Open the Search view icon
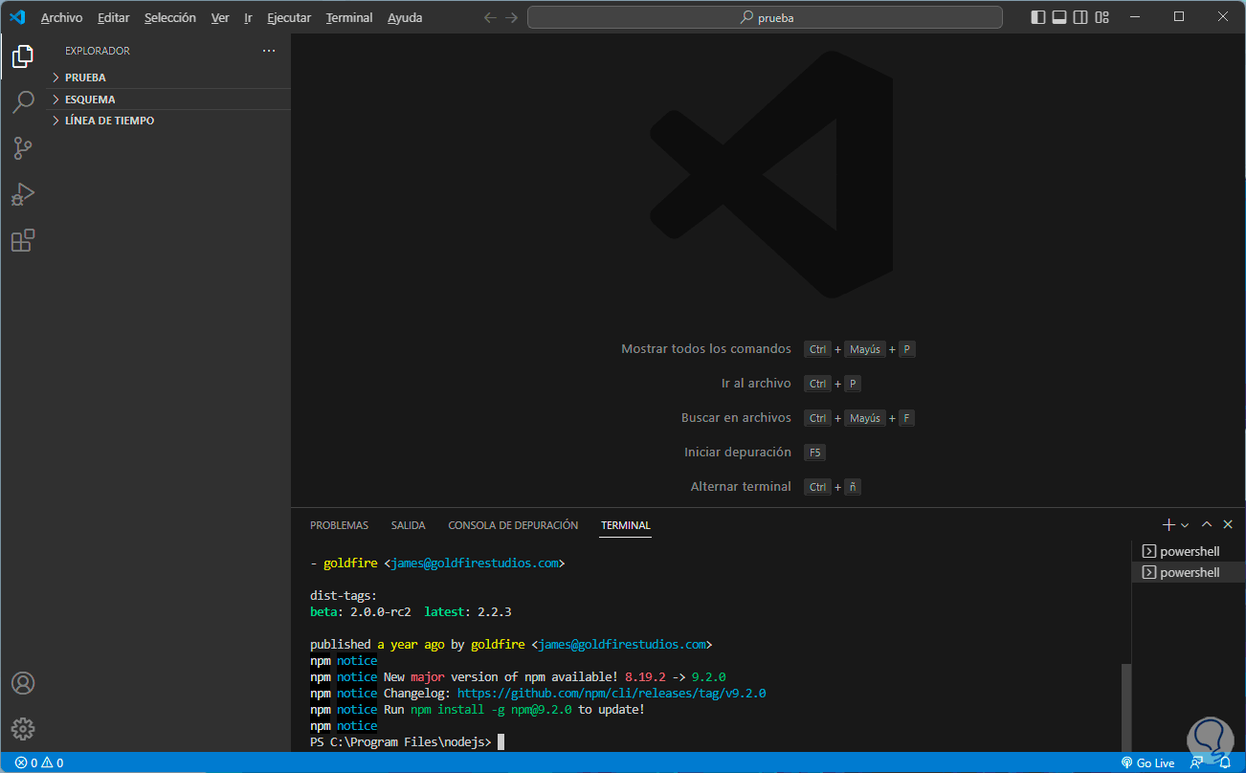Screen dimensions: 1246x773 (23, 102)
